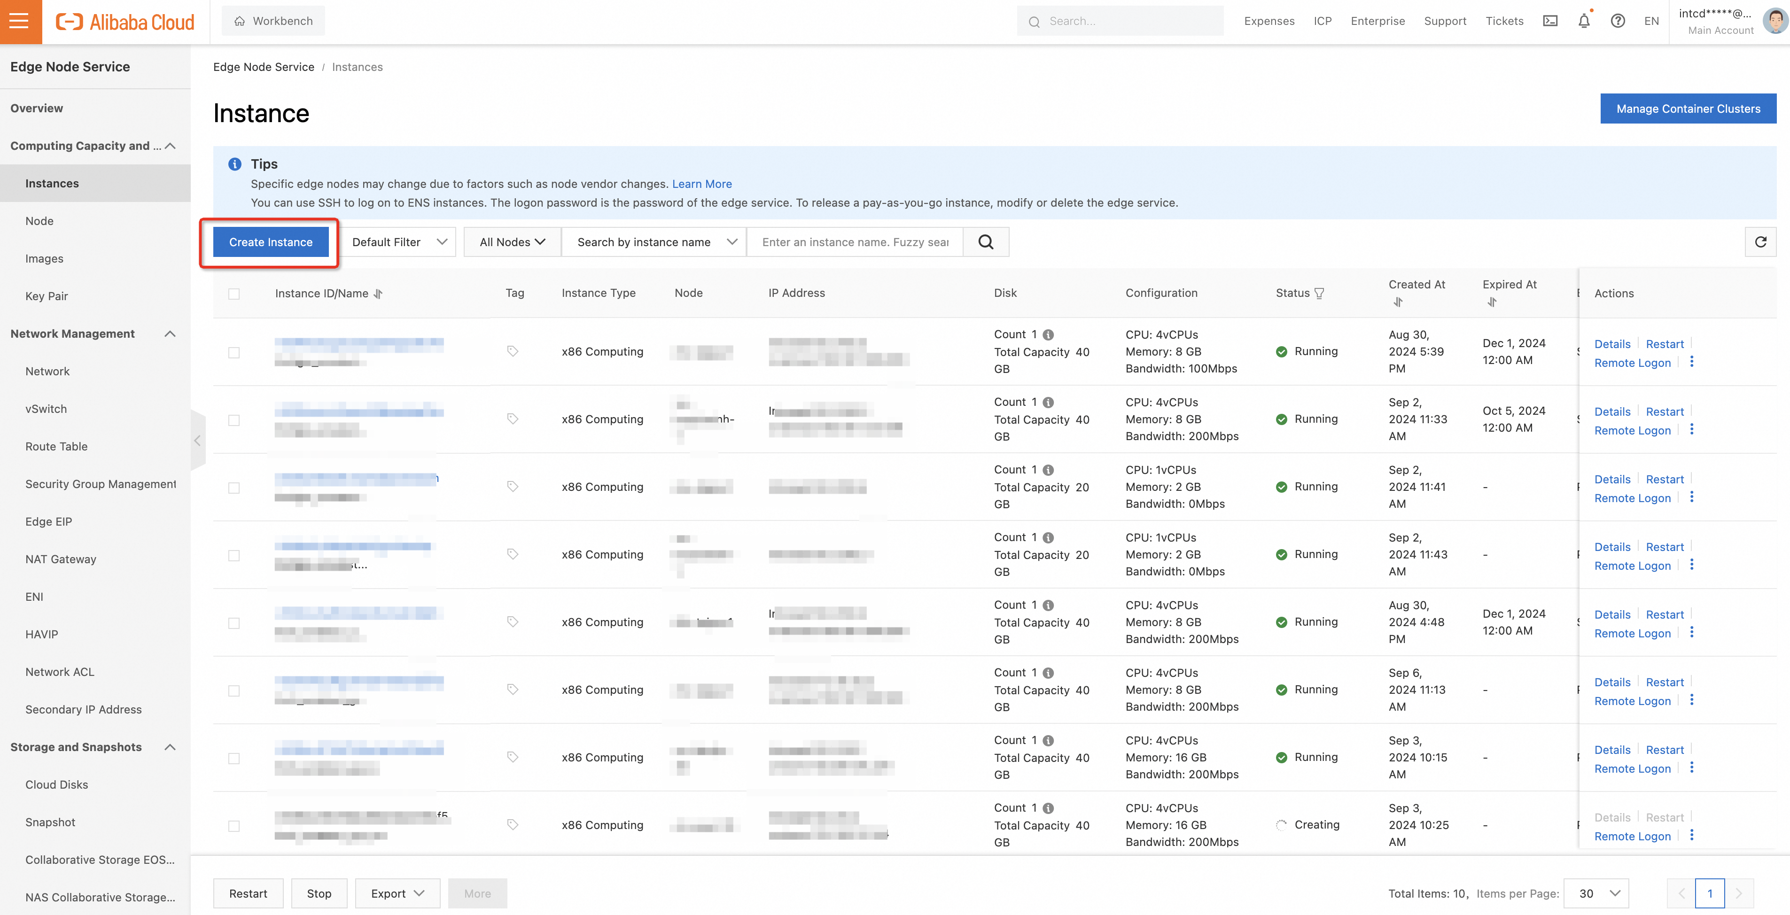This screenshot has height=915, width=1790.
Task: Select page 1 in pagination
Action: pos(1710,893)
